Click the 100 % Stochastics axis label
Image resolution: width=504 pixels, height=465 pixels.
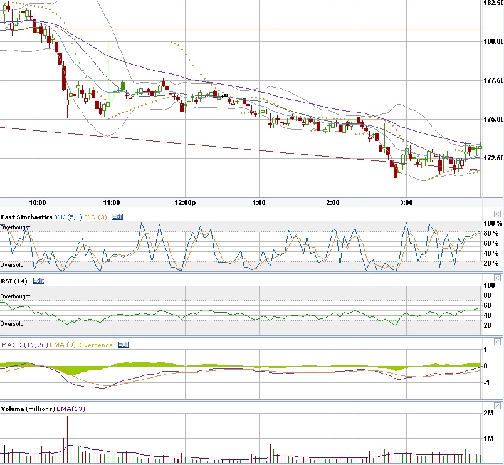coord(493,223)
